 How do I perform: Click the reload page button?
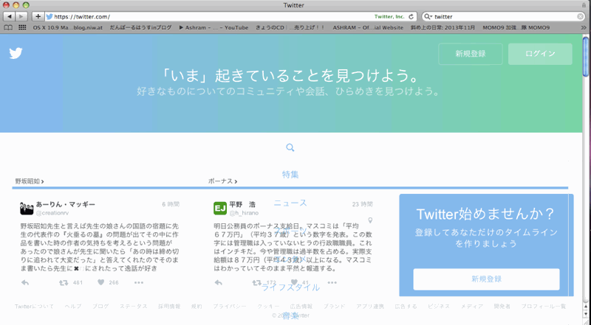coord(411,16)
